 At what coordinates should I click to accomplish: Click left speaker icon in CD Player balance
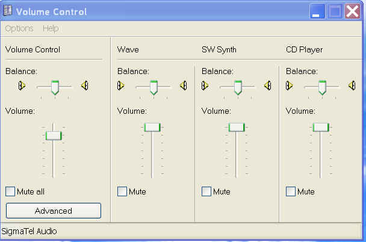coord(290,85)
